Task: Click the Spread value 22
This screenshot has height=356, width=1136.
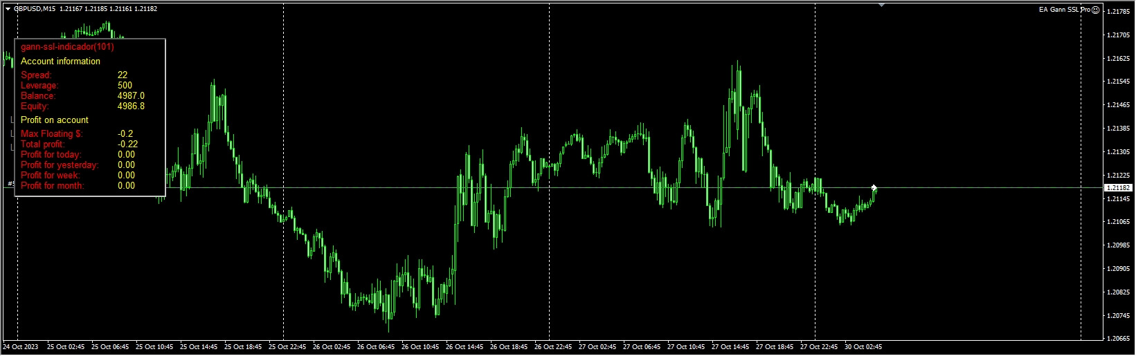Action: coord(123,75)
